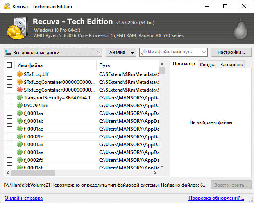Click red status dot of third file
The image size is (254, 203).
point(19,90)
